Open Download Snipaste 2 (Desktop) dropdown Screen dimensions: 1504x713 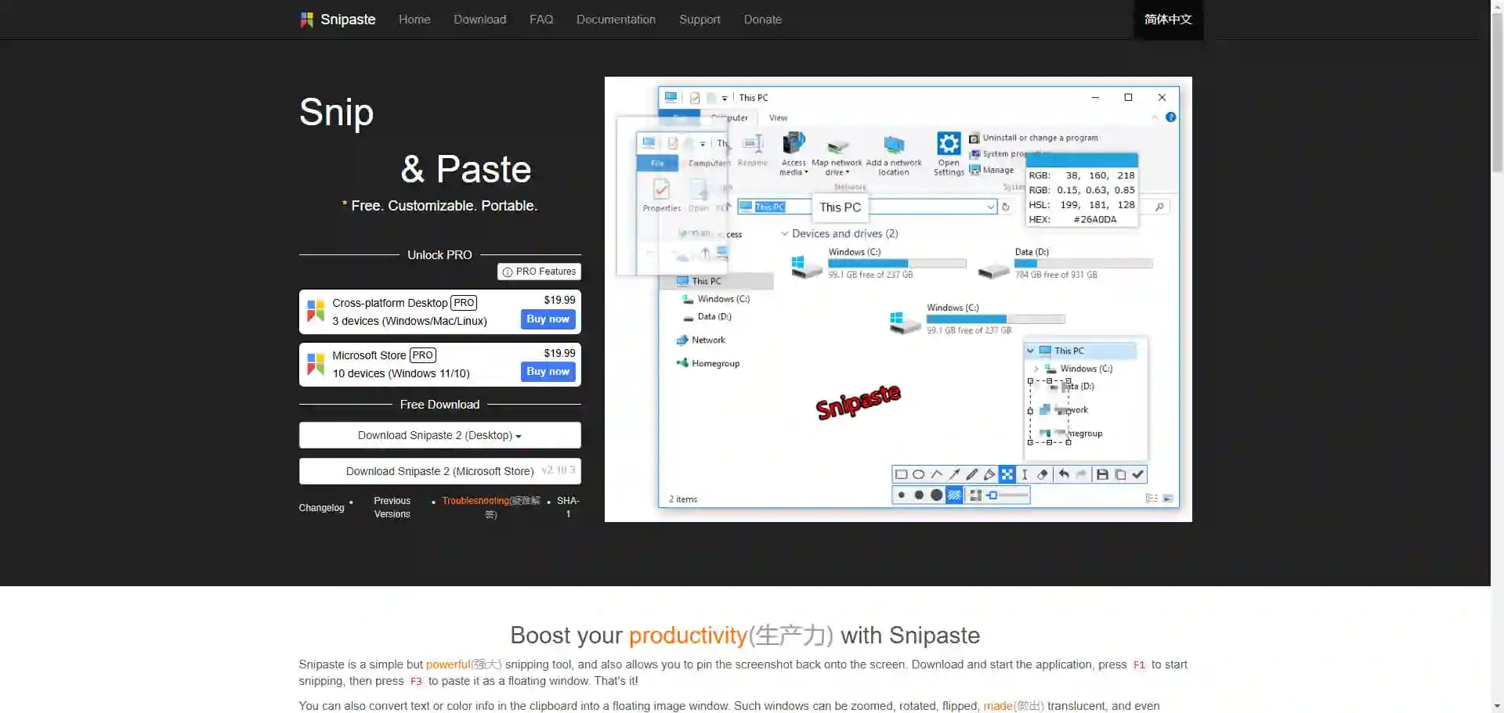point(439,435)
